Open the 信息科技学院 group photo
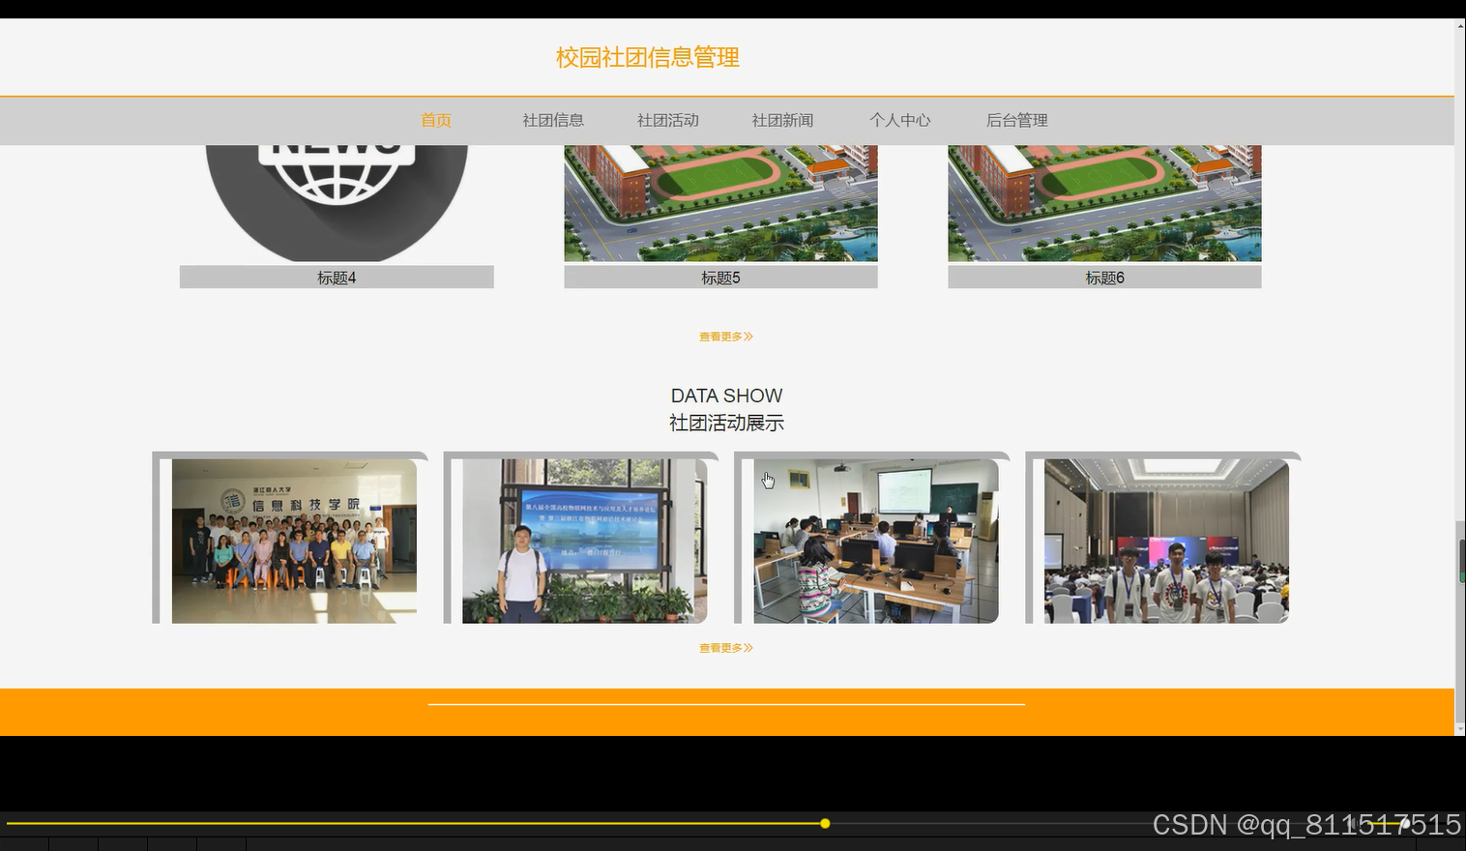1466x851 pixels. point(294,541)
